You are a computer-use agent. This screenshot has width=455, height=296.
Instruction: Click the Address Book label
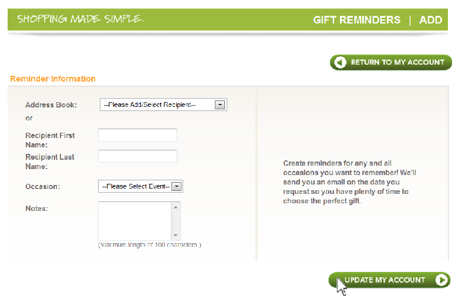[51, 105]
